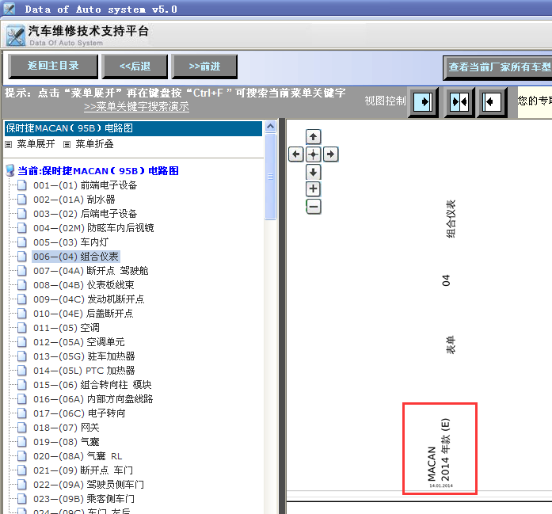Open 022—(09A) 驾驶员侧车门

point(89,485)
